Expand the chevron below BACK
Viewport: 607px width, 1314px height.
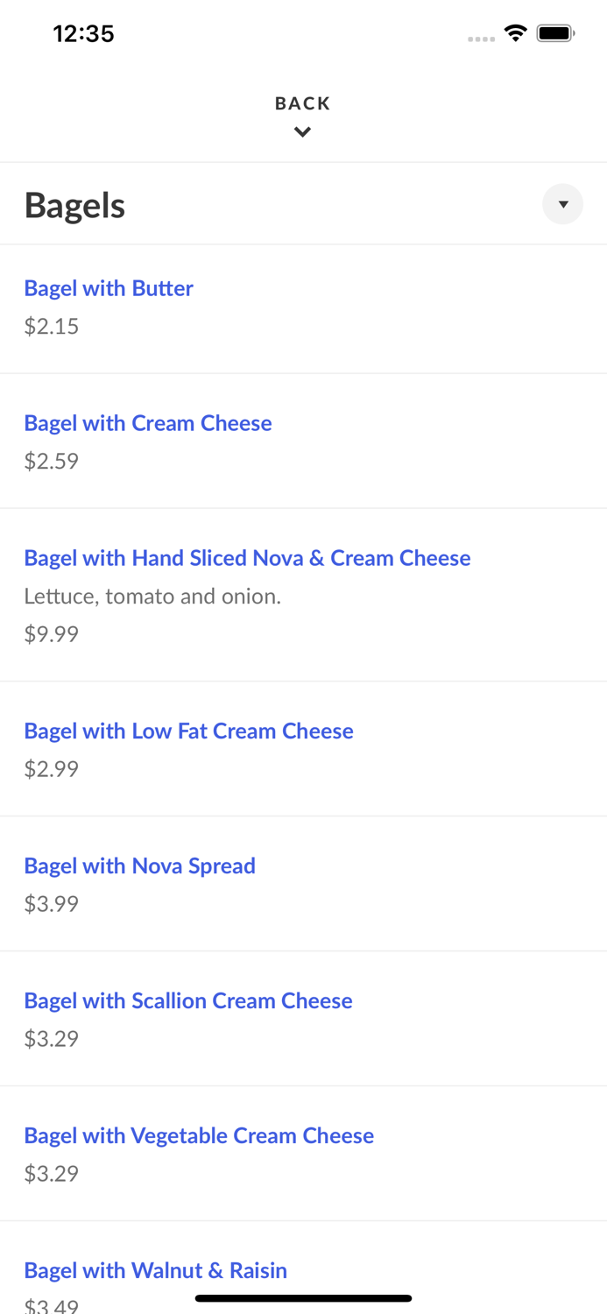[302, 132]
